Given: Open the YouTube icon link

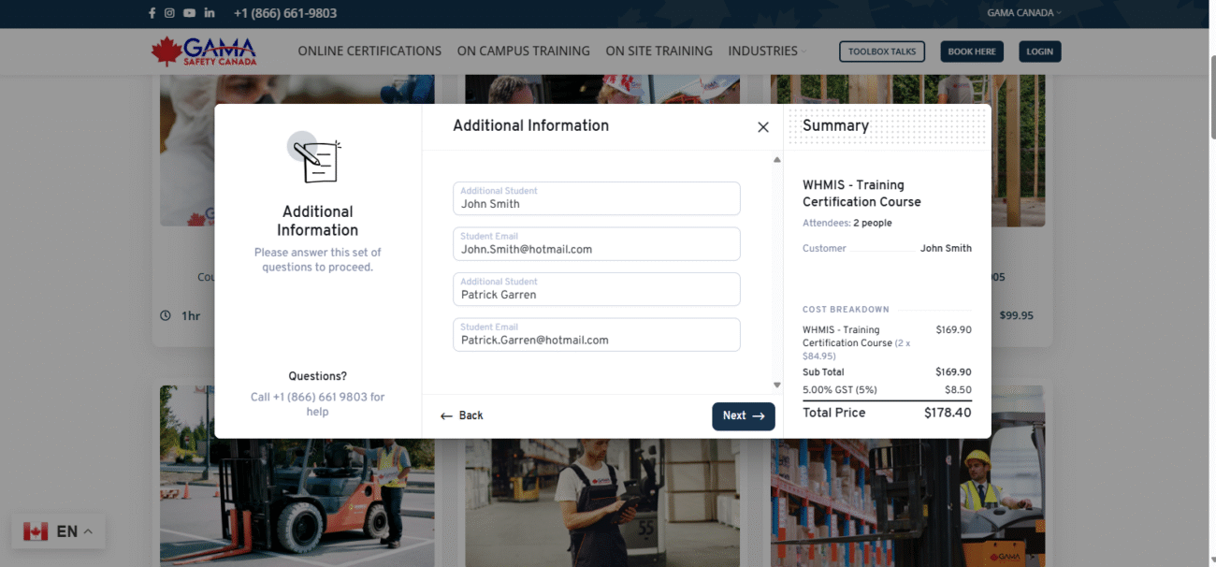Looking at the screenshot, I should tap(189, 13).
